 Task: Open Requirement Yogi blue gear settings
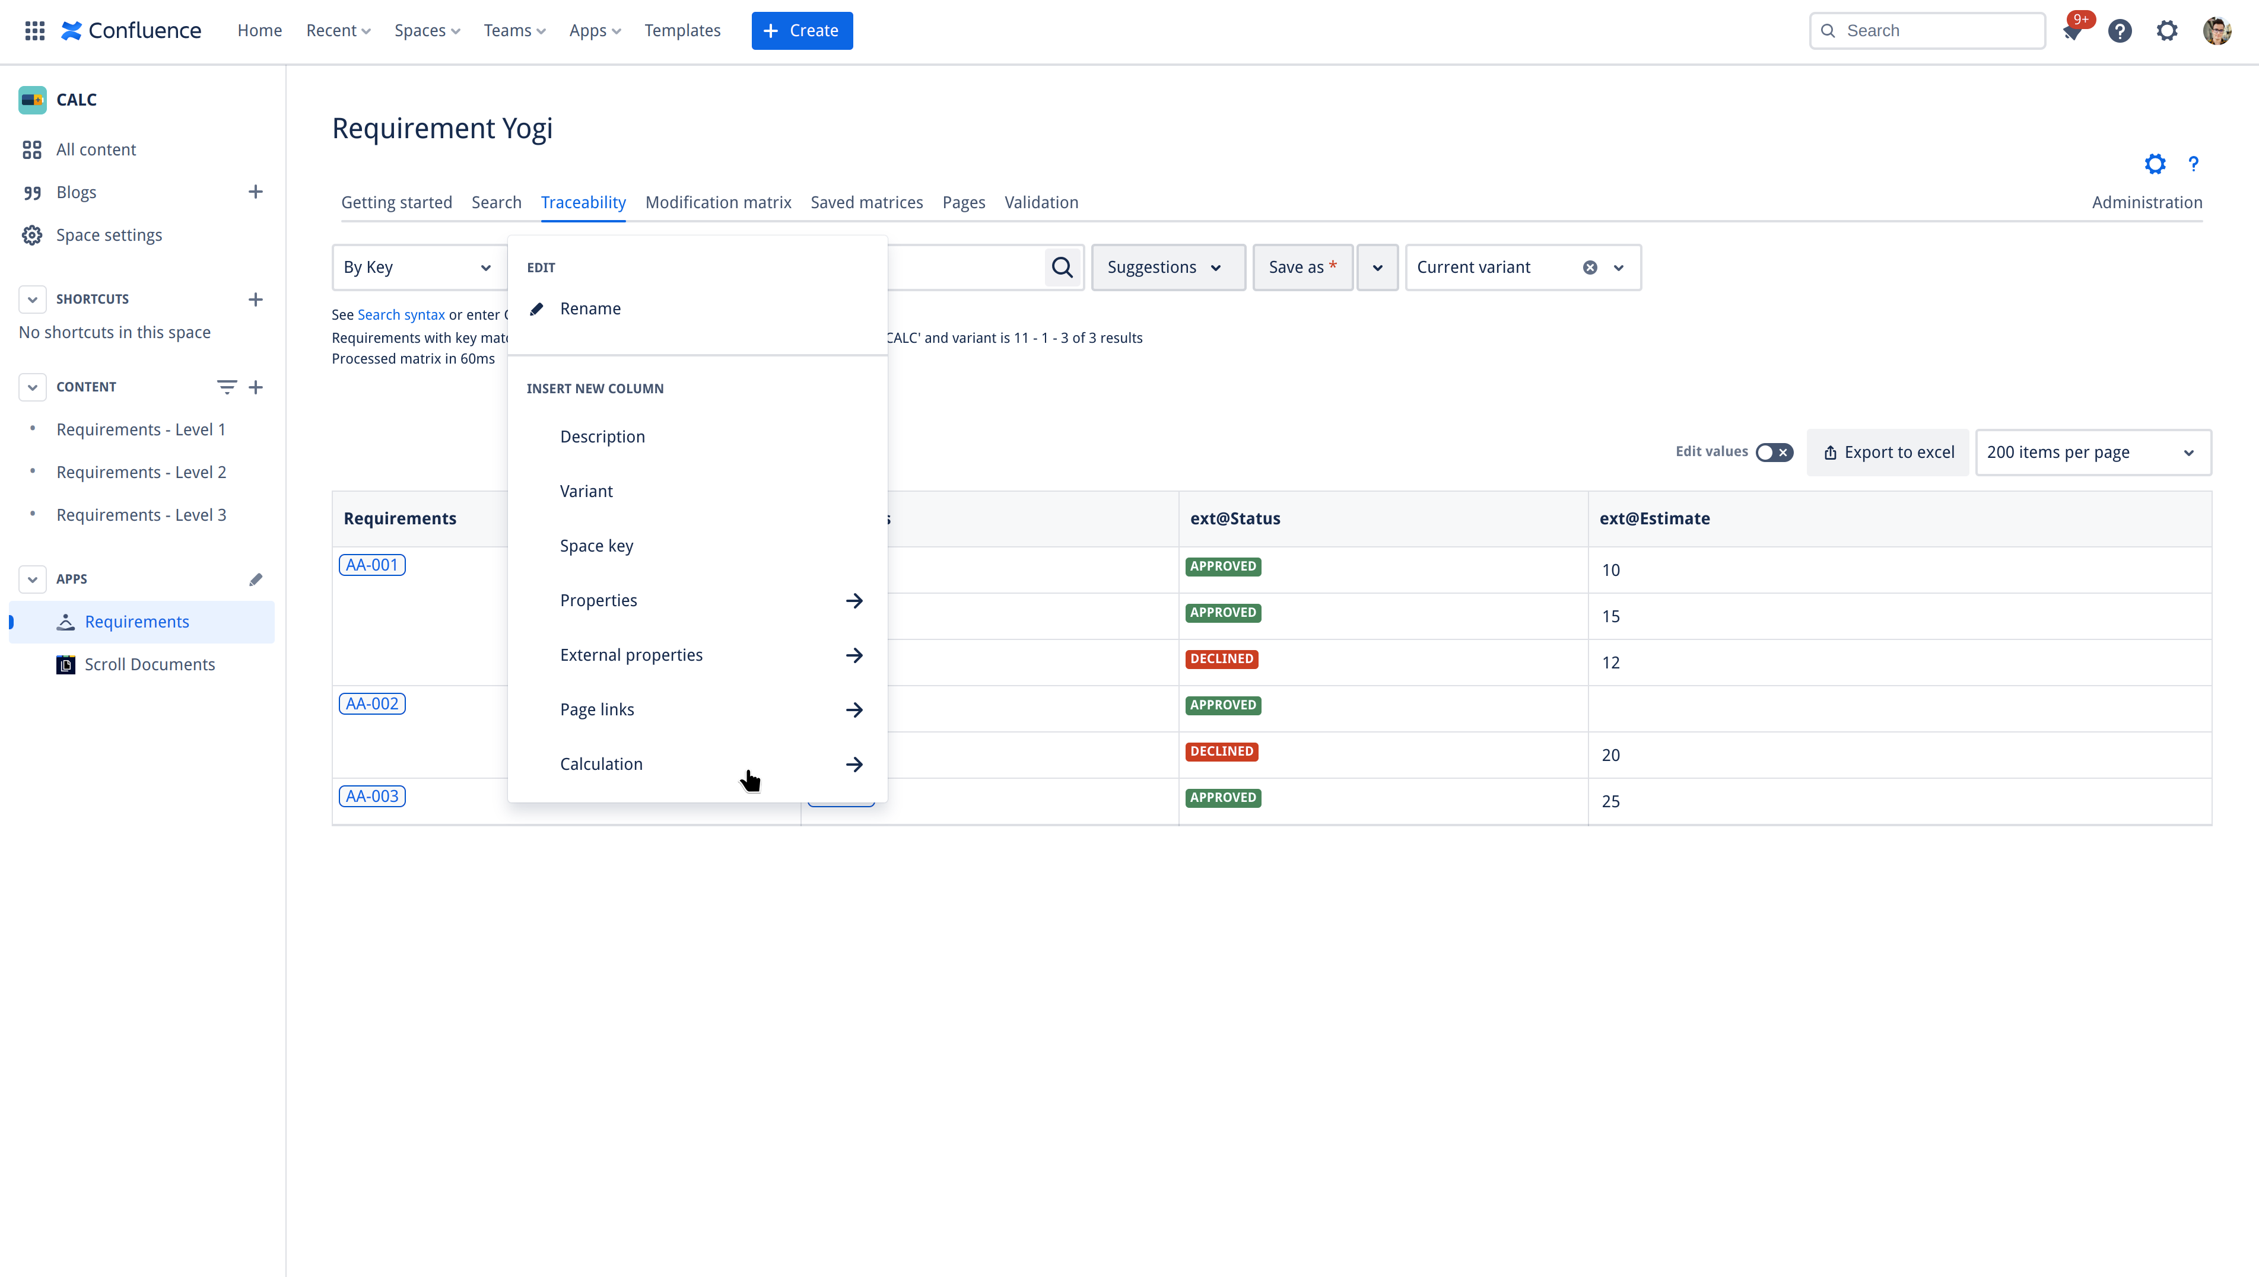[x=2155, y=164]
